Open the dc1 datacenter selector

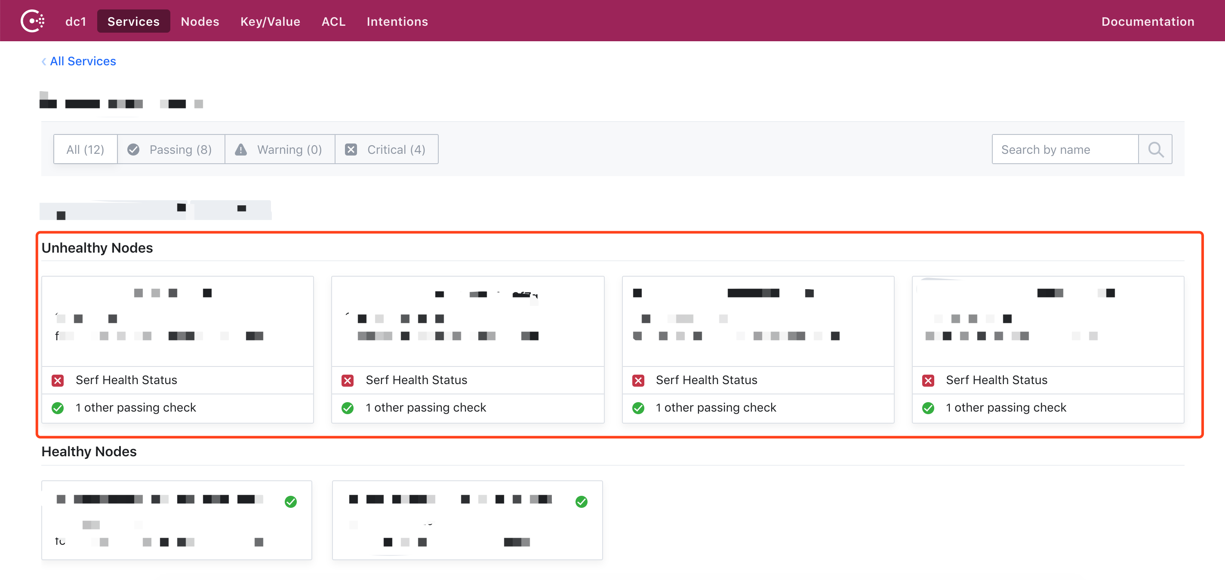coord(76,21)
